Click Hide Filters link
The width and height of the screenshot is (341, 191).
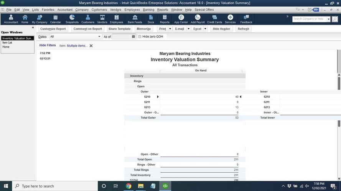[48, 45]
